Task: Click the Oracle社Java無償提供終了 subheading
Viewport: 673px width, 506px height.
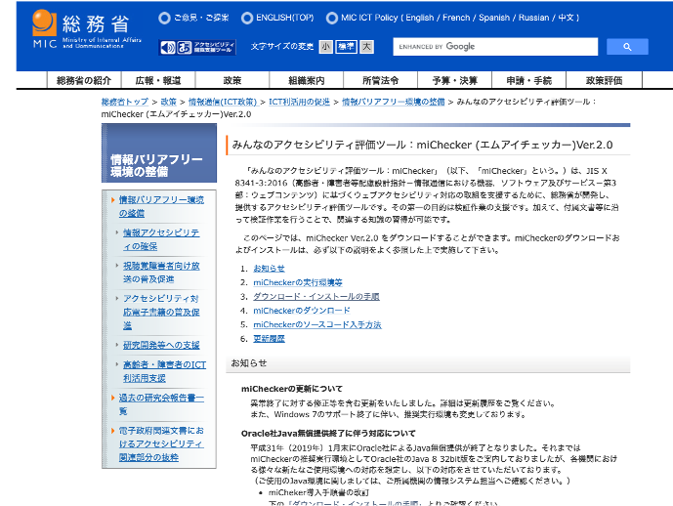Action: 328,434
